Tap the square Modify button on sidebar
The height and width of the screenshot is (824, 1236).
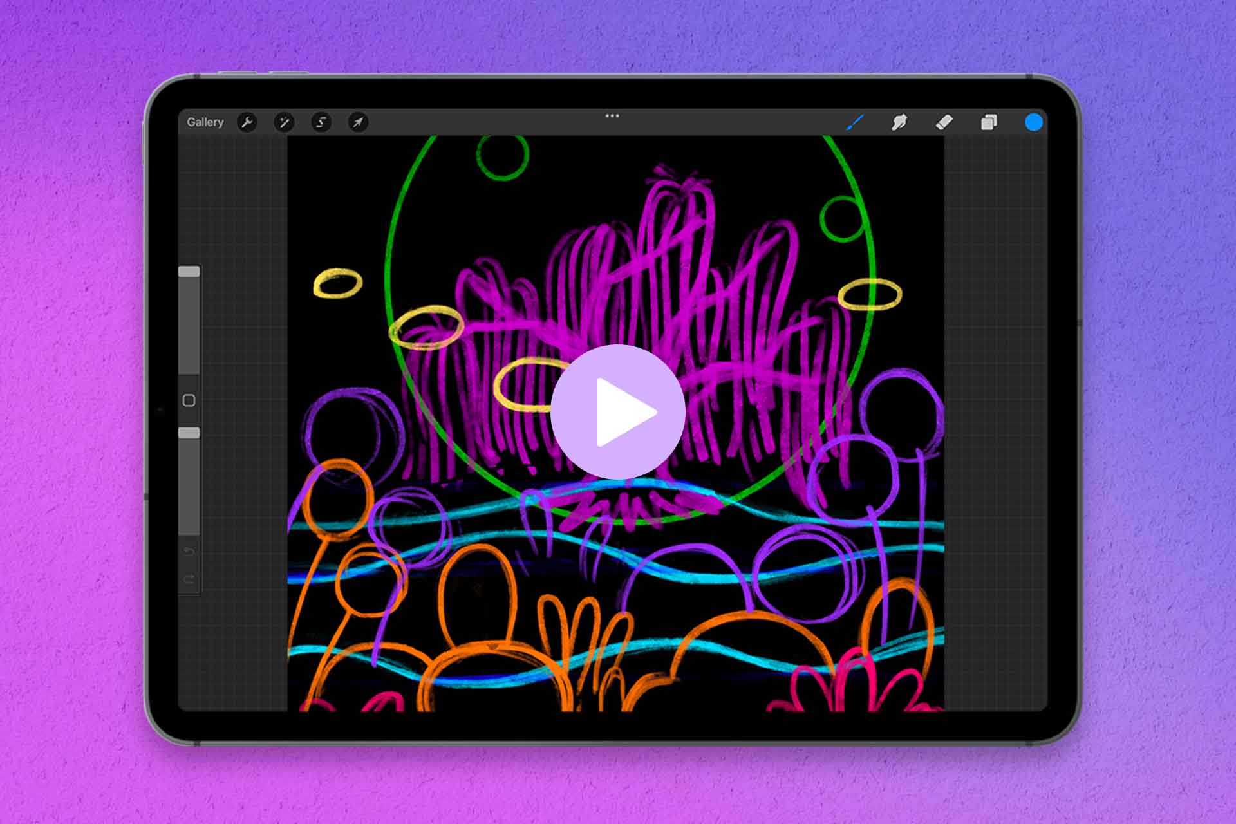189,400
